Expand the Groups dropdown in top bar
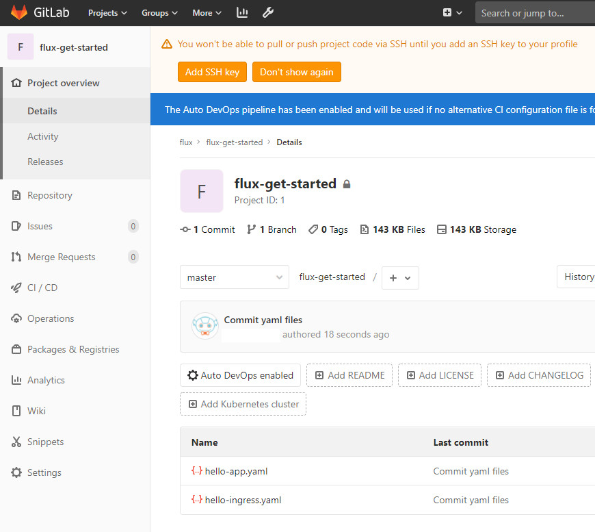The height and width of the screenshot is (532, 595). coord(159,12)
